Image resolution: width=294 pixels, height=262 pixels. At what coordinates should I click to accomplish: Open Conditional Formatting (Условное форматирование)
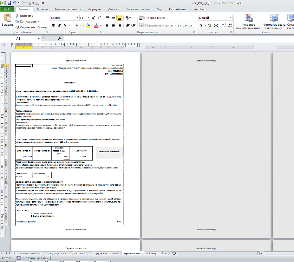249,22
